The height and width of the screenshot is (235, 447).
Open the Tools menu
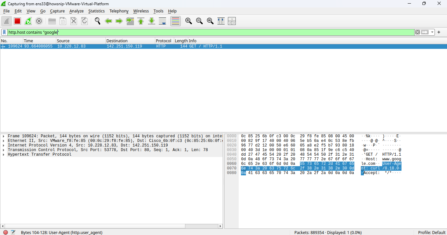click(x=158, y=11)
